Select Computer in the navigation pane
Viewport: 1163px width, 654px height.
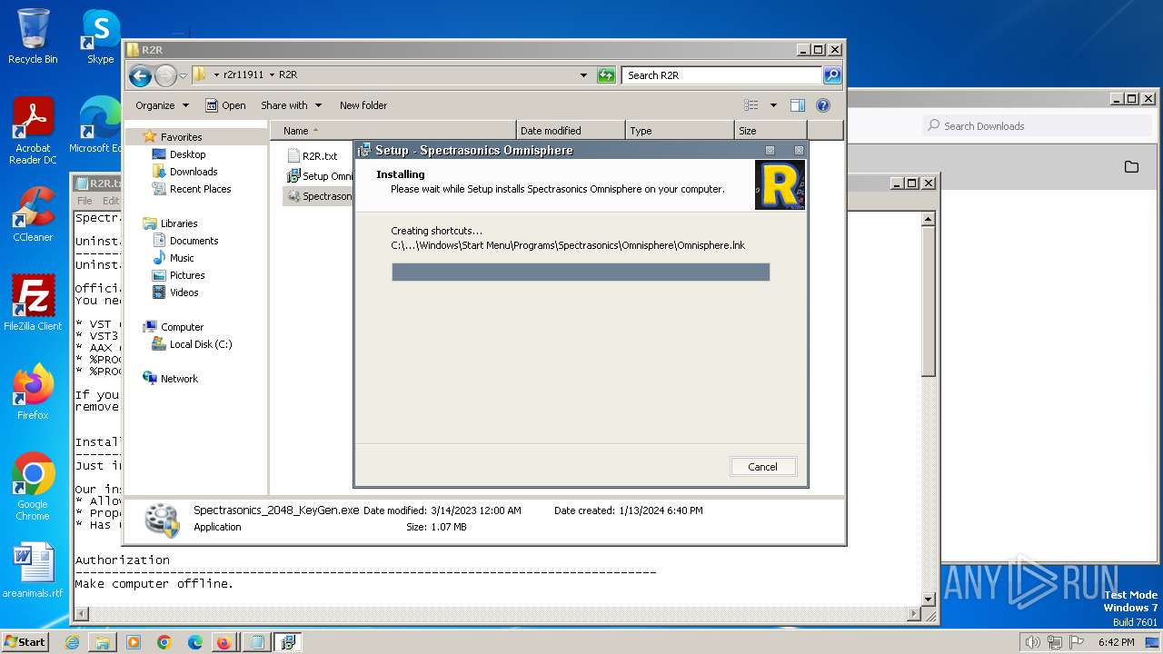174,327
